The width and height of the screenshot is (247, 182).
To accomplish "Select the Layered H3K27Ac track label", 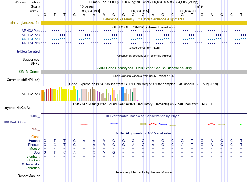I will point(17,108).
